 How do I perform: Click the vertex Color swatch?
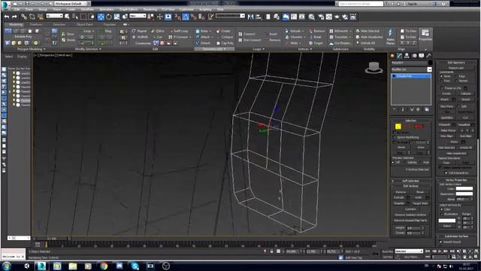pos(464,189)
